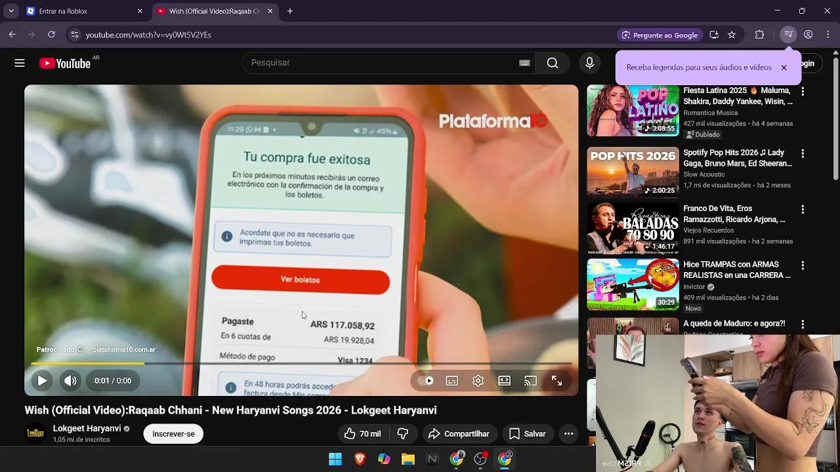Open the Fiesta Latina 2025 video thumbnail
Image resolution: width=840 pixels, height=472 pixels.
tap(633, 110)
